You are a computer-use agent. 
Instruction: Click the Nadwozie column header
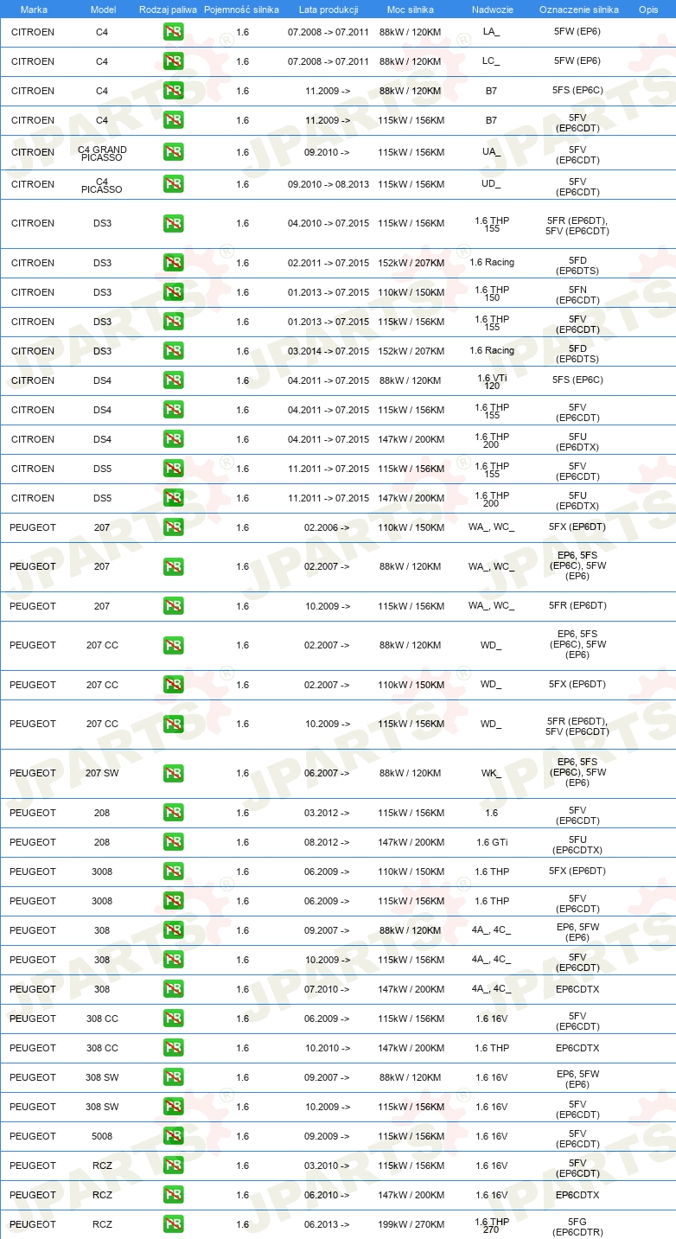492,10
